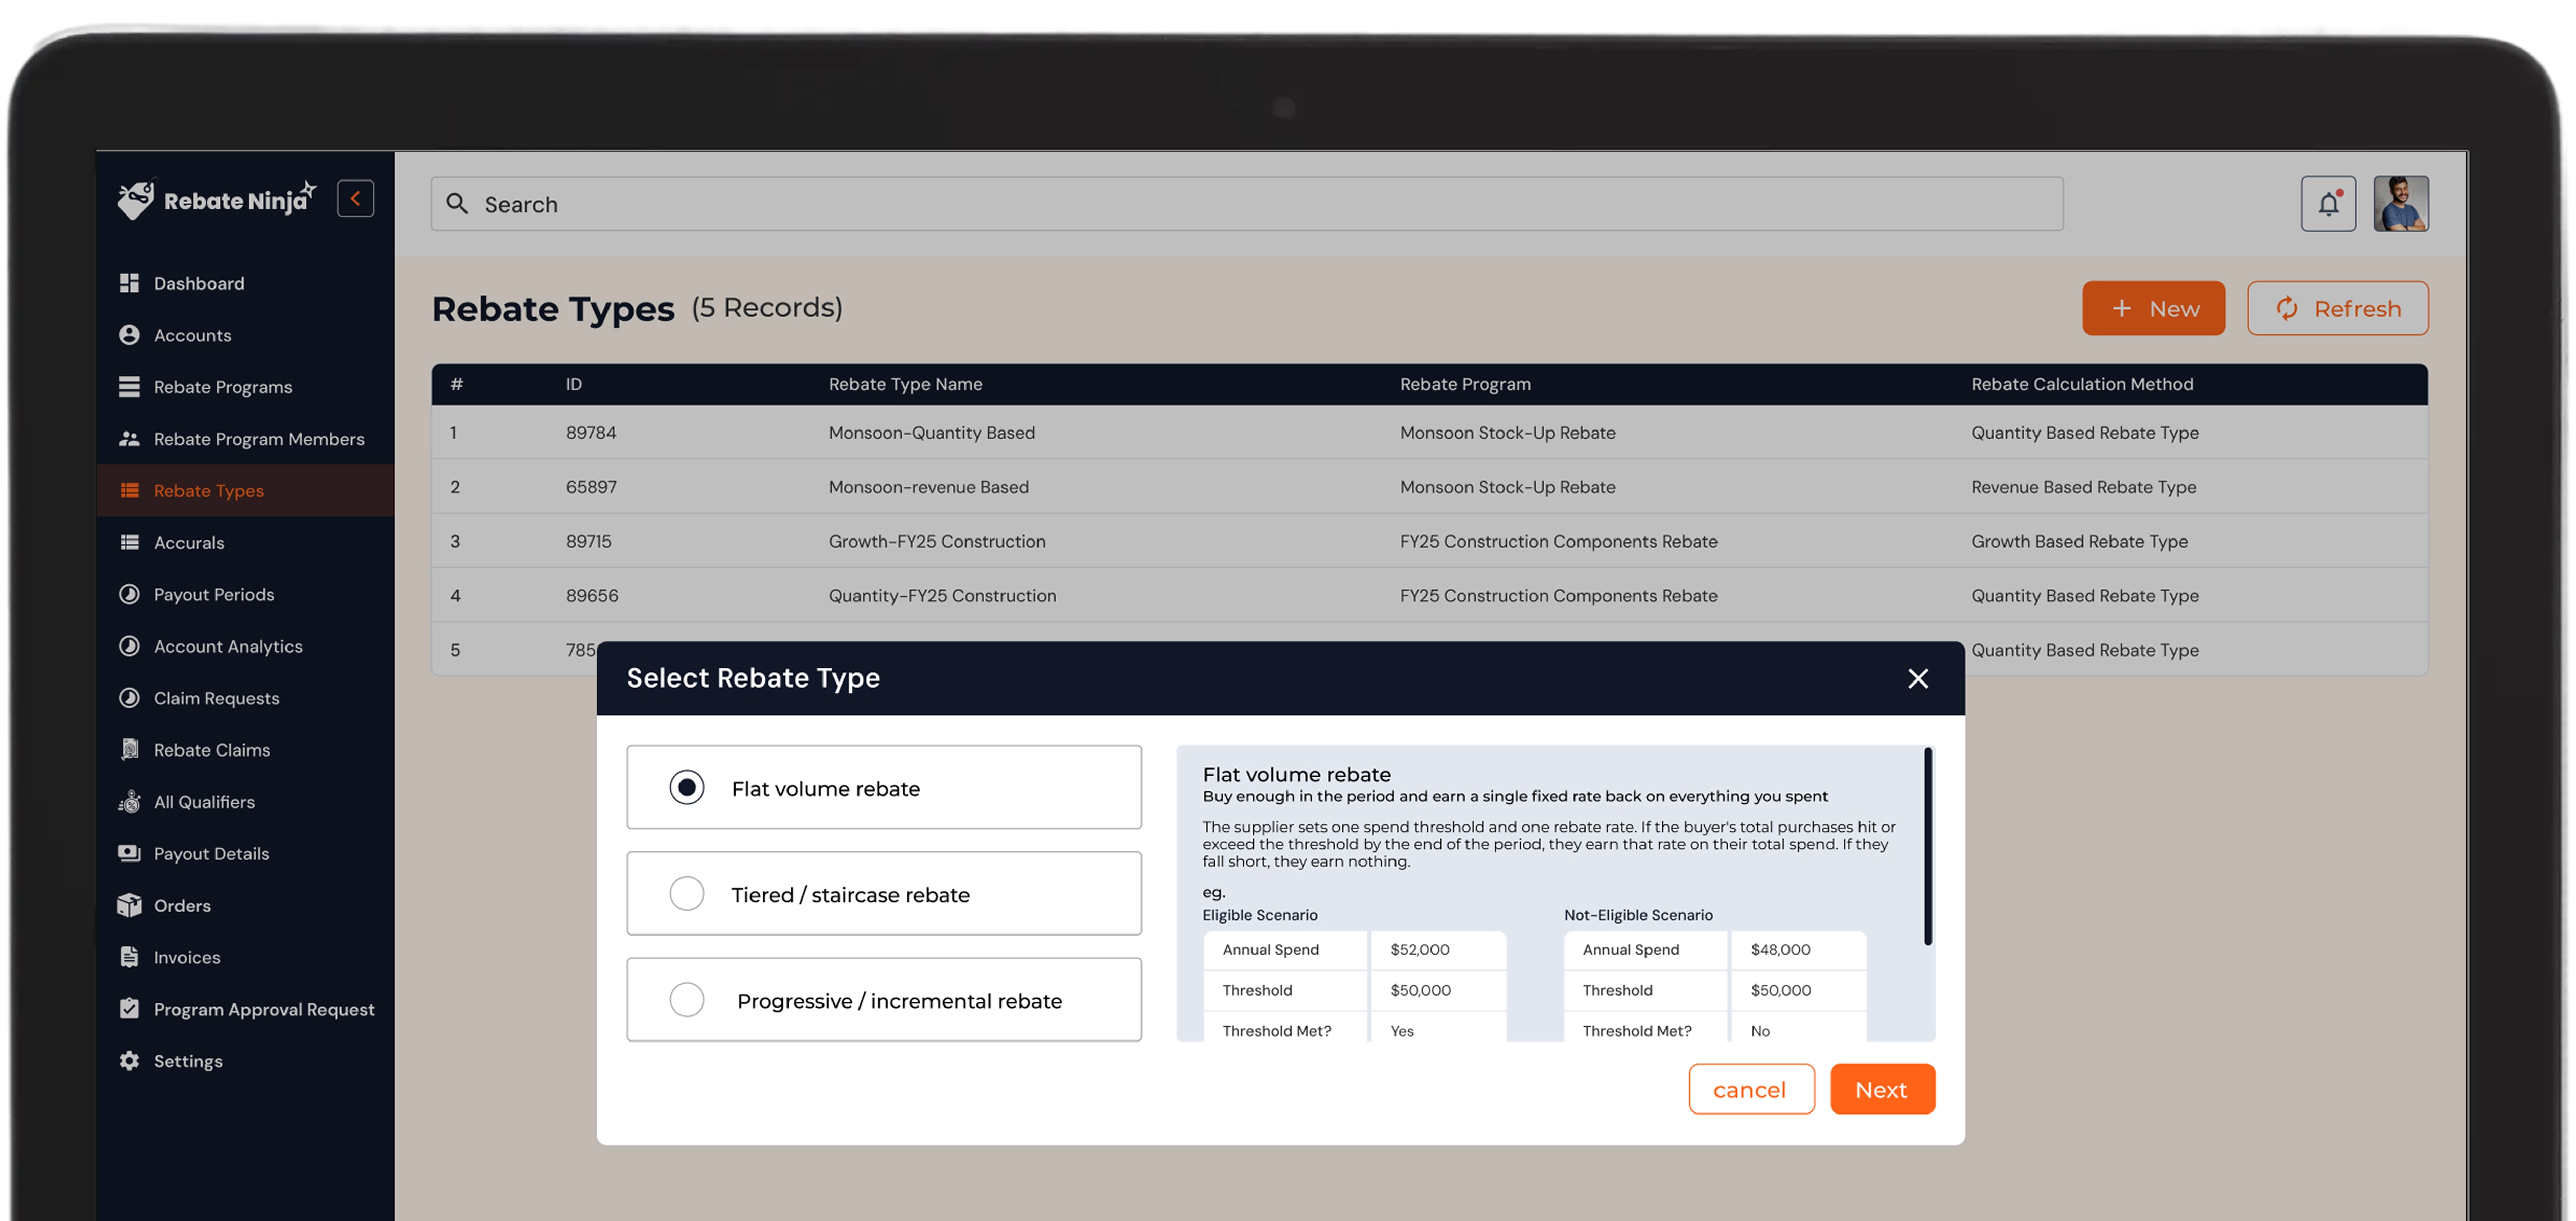
Task: Click Quantity-FY25 Construction row name
Action: coord(942,596)
